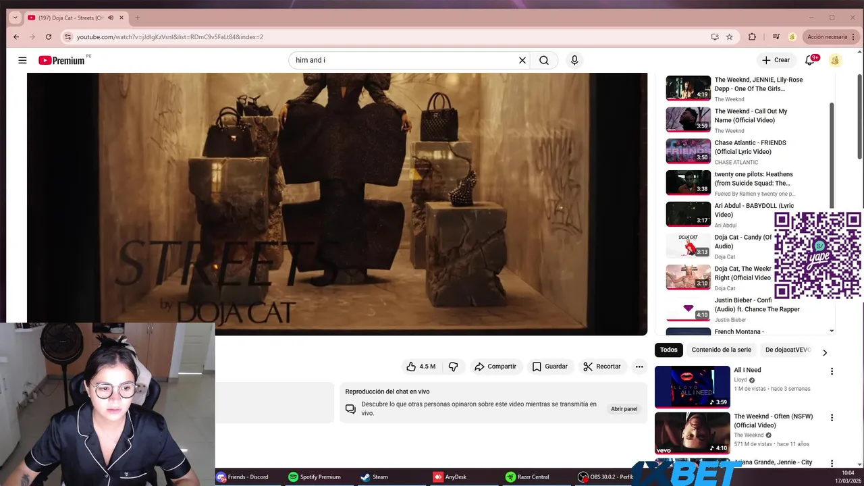Start voice search with microphone
This screenshot has width=864, height=486.
tap(574, 60)
